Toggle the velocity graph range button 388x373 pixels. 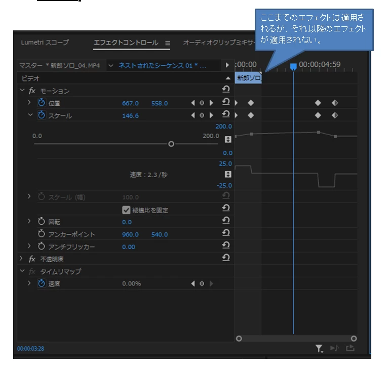228,174
